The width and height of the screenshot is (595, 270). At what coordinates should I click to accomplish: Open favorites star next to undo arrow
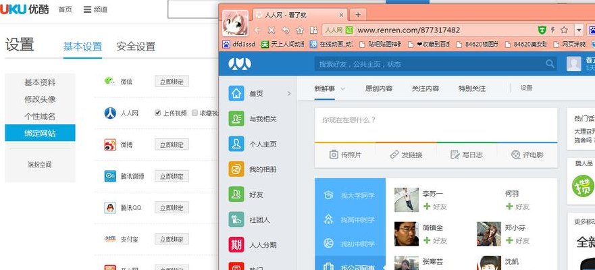click(300, 30)
